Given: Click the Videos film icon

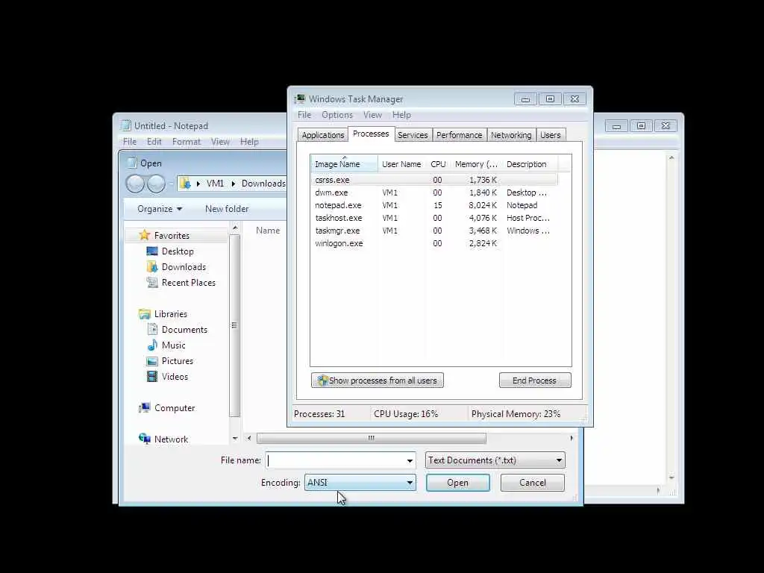Looking at the screenshot, I should [x=152, y=377].
